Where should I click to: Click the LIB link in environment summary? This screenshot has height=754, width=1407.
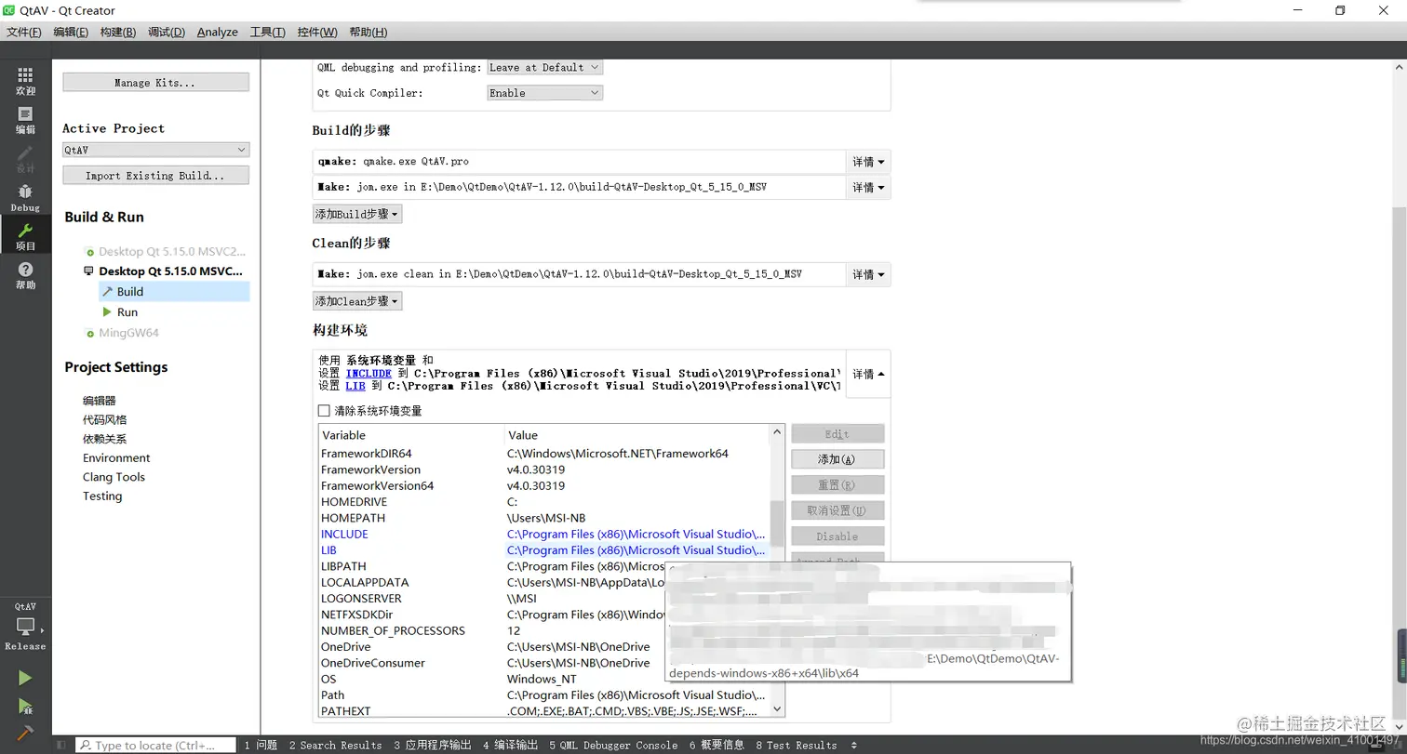coord(355,386)
